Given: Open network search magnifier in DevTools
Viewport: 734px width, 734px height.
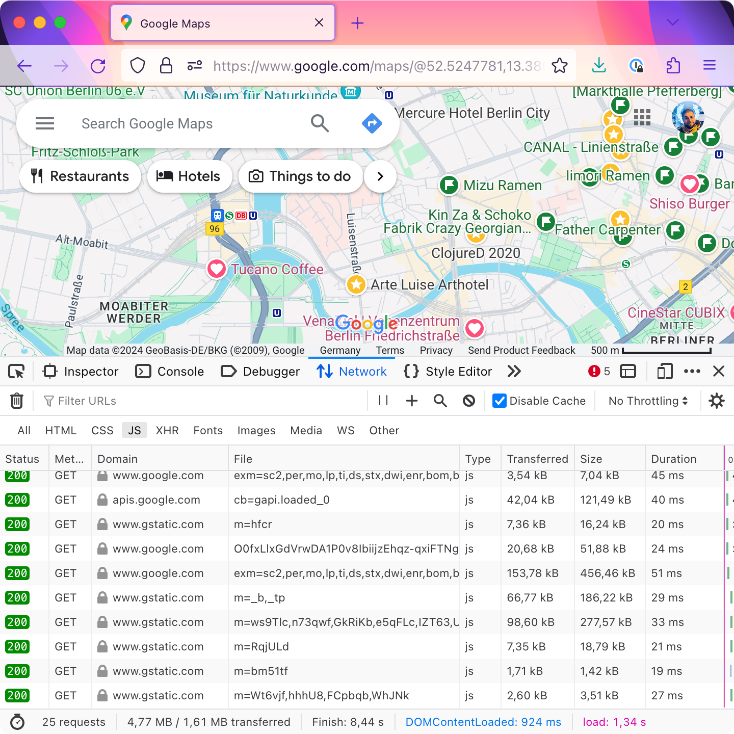Looking at the screenshot, I should pyautogui.click(x=440, y=401).
